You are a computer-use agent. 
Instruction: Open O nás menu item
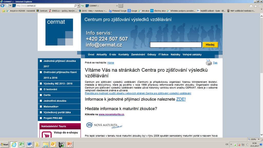point(112,54)
